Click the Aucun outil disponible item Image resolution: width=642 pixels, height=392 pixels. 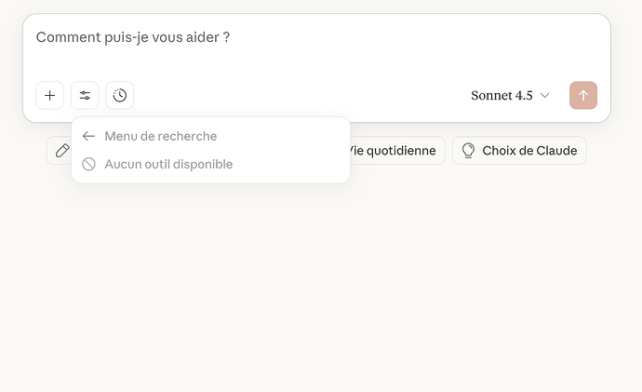click(168, 164)
